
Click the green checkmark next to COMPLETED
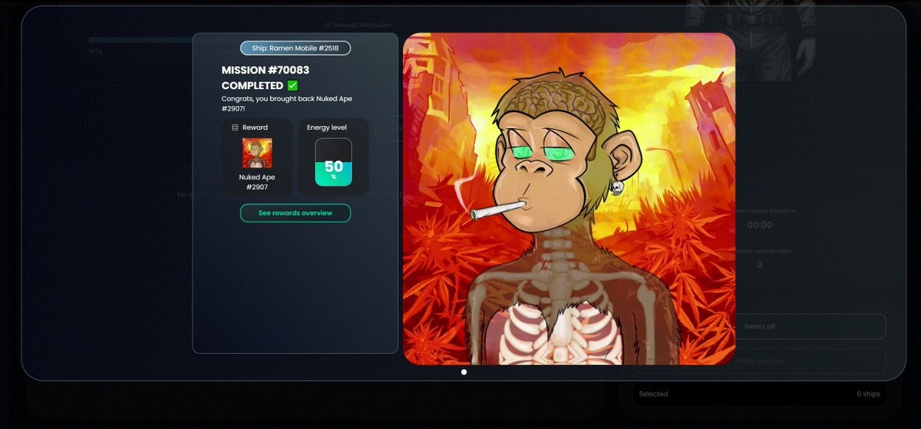pyautogui.click(x=292, y=85)
